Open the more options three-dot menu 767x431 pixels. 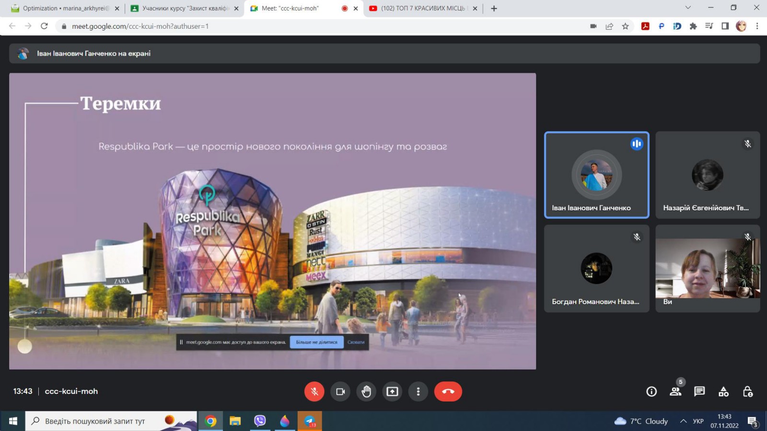click(418, 391)
